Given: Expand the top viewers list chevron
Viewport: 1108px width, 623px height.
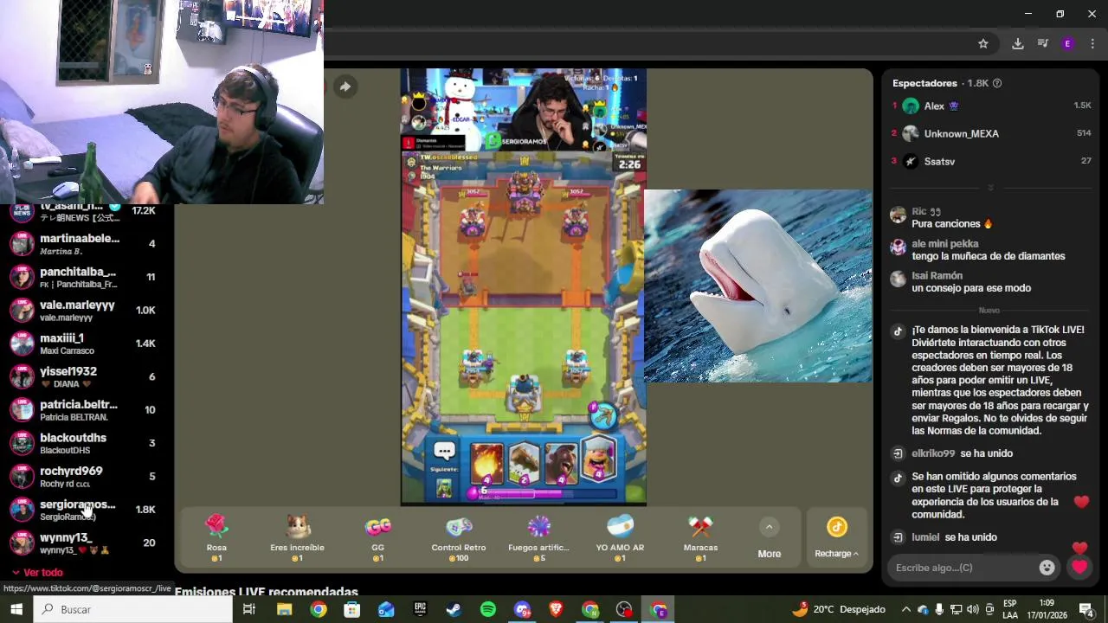Looking at the screenshot, I should point(990,188).
